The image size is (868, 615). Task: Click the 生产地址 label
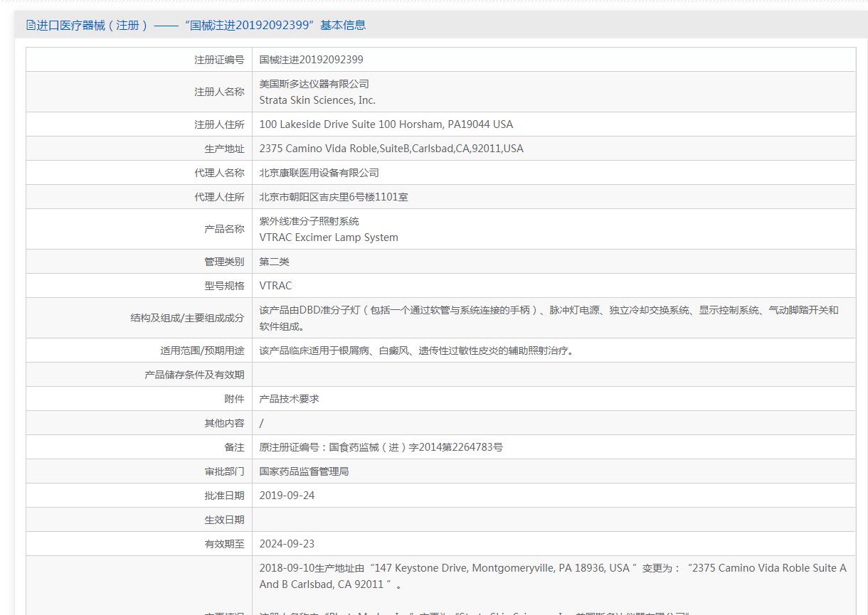[224, 149]
